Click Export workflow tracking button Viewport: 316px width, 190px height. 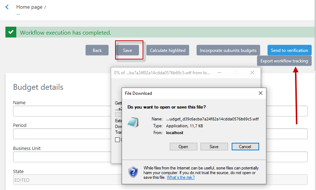pyautogui.click(x=284, y=61)
